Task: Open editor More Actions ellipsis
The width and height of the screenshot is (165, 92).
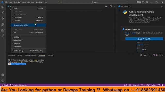Action: click(x=114, y=6)
